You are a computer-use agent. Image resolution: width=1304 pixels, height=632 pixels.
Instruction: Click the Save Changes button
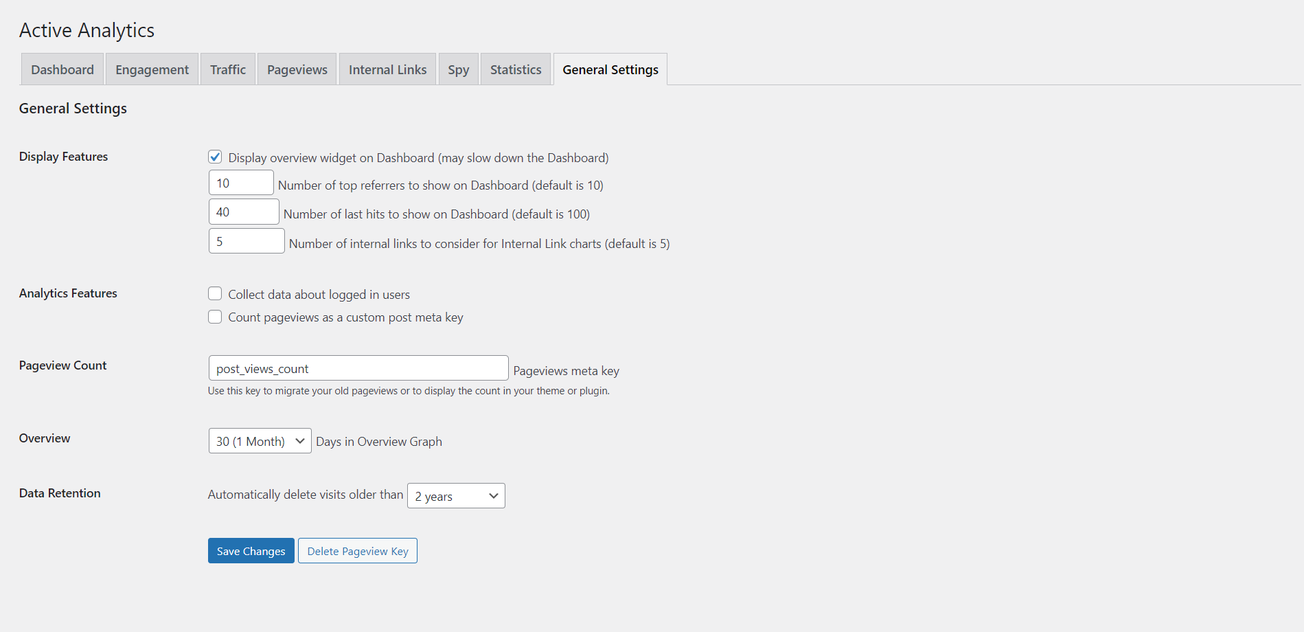click(251, 551)
